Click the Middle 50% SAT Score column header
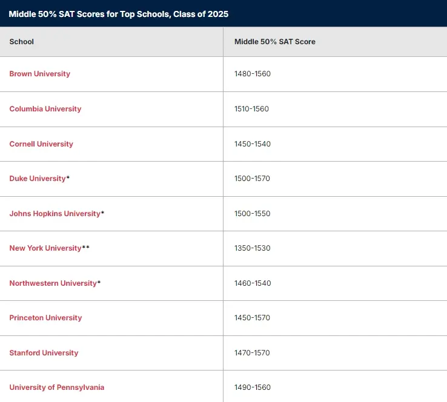 [x=275, y=42]
